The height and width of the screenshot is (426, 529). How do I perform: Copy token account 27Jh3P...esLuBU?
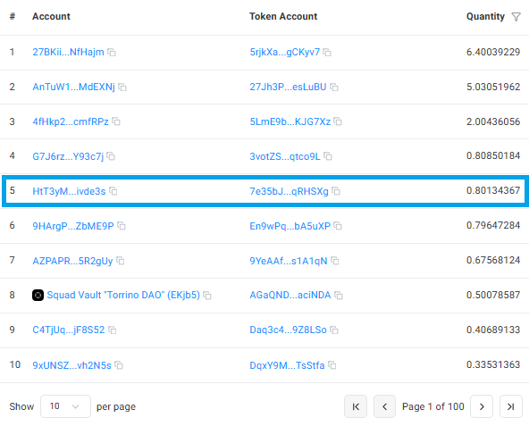334,88
